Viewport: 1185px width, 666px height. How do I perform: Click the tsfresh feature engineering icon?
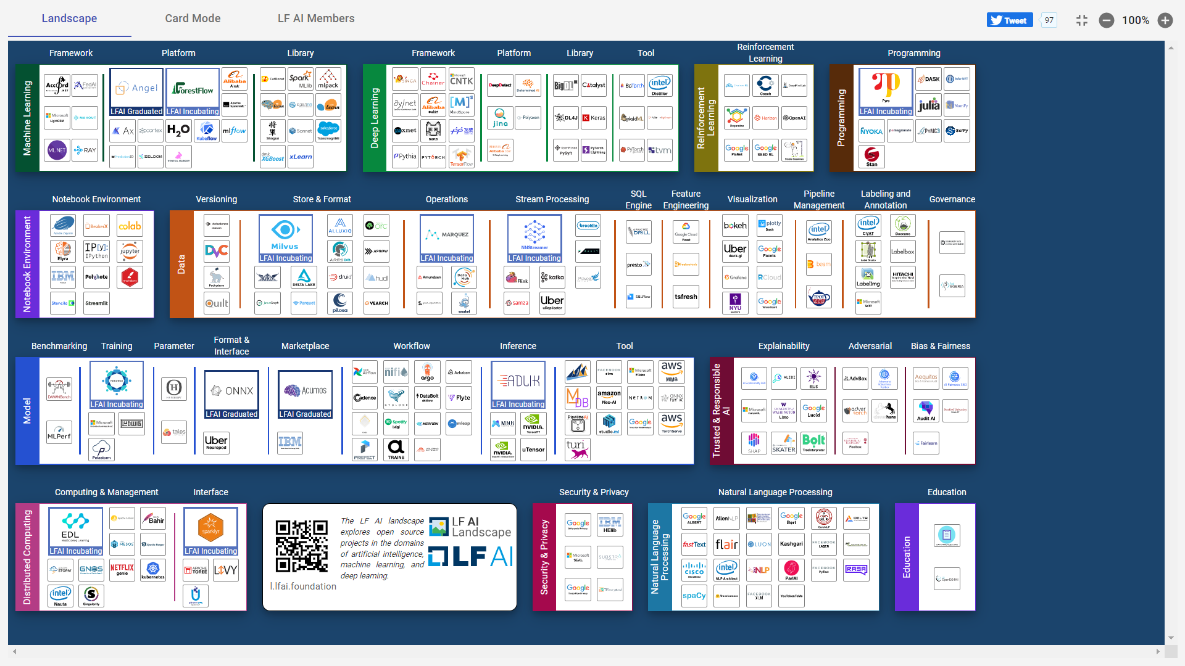pos(686,297)
